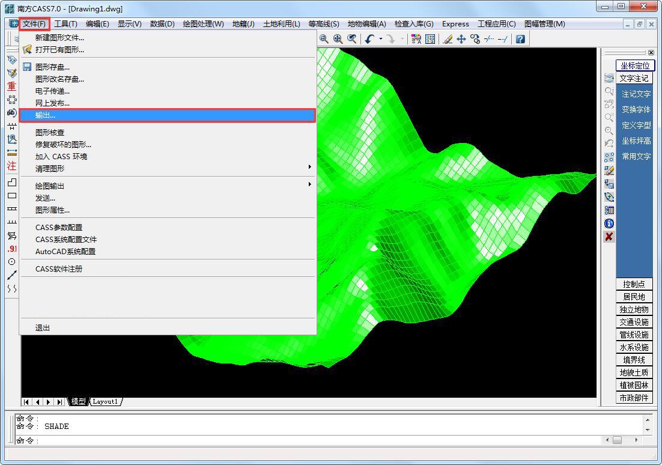Click the blue info circle icon

(x=609, y=223)
